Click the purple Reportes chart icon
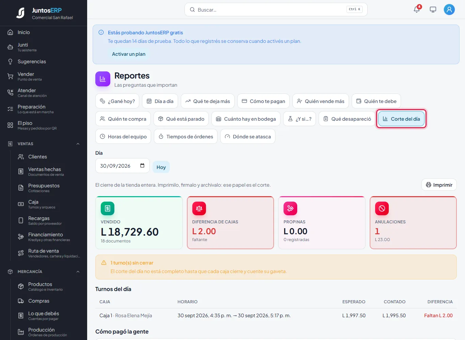 (103, 79)
